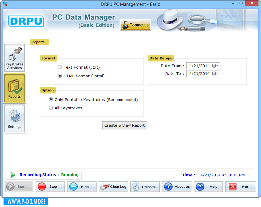
Task: Click the Create & View Report button
Action: click(125, 125)
